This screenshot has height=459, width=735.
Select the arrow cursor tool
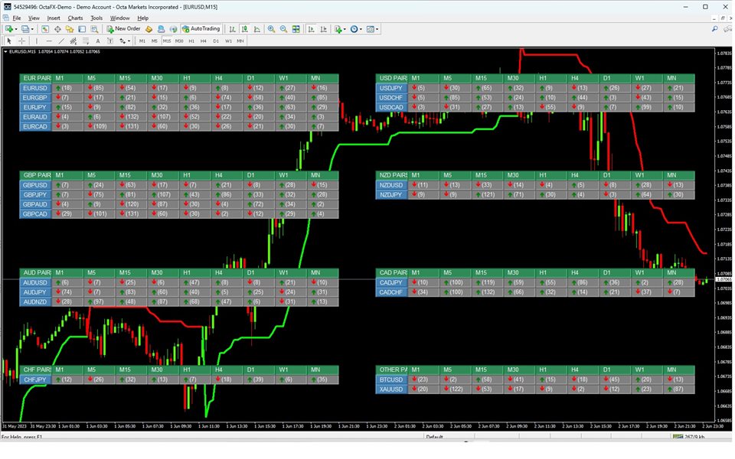pyautogui.click(x=9, y=41)
